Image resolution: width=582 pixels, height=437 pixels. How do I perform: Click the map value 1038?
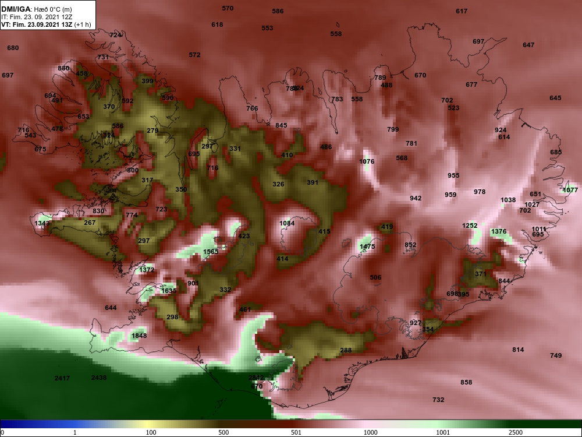pos(508,200)
